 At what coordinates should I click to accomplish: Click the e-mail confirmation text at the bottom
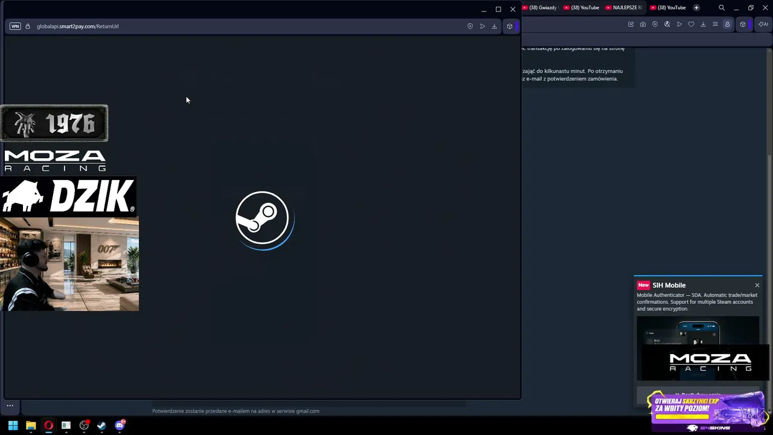point(236,411)
